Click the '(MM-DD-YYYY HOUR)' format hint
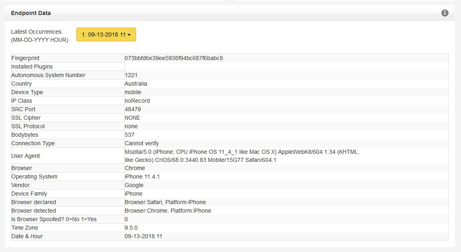Image resolution: width=461 pixels, height=252 pixels. pyautogui.click(x=40, y=40)
